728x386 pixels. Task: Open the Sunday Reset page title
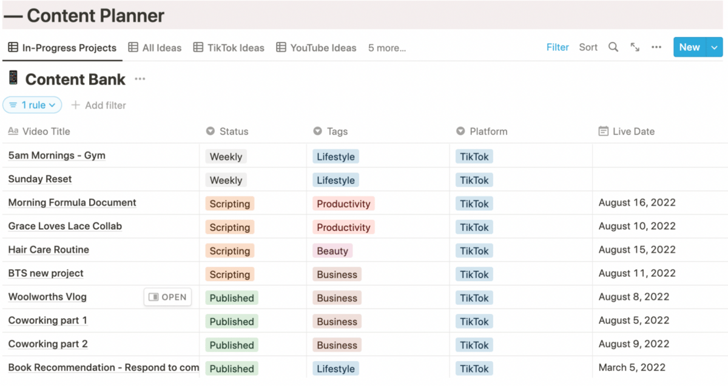(40, 179)
